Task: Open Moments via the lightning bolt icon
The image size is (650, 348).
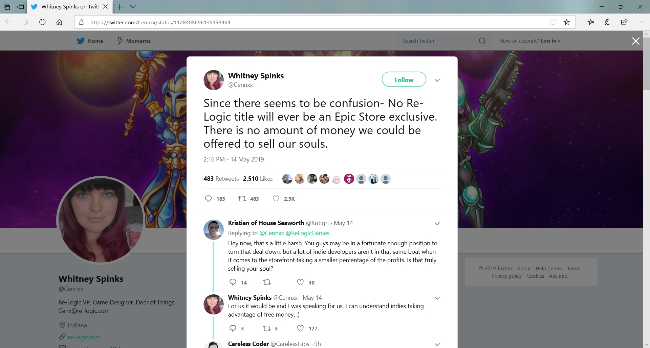Action: pyautogui.click(x=121, y=41)
